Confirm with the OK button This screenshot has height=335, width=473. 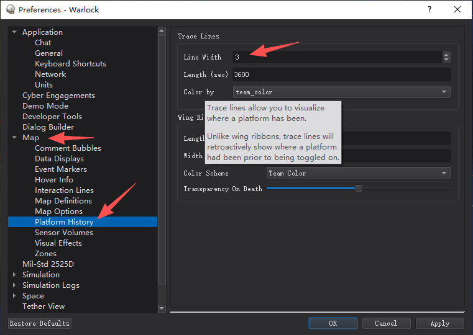point(333,323)
